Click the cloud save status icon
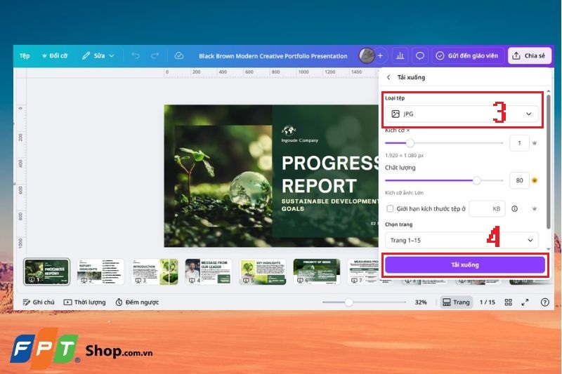The height and width of the screenshot is (374, 562). click(x=179, y=56)
